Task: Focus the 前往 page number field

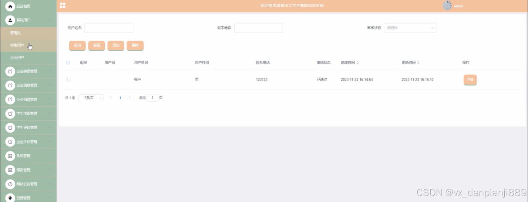Action: (x=152, y=98)
